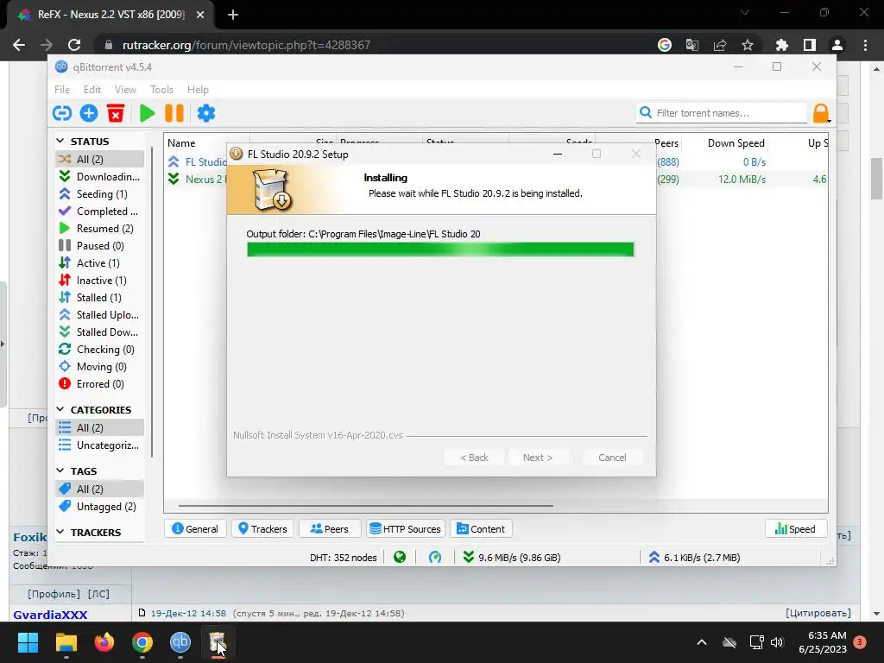
Task: Switch to the Trackers tab
Action: tap(262, 529)
